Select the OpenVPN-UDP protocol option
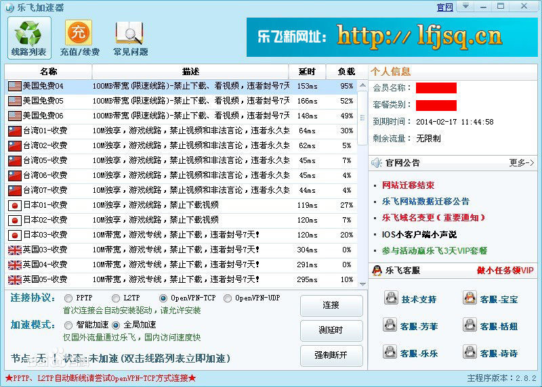The height and width of the screenshot is (387, 542). [228, 298]
